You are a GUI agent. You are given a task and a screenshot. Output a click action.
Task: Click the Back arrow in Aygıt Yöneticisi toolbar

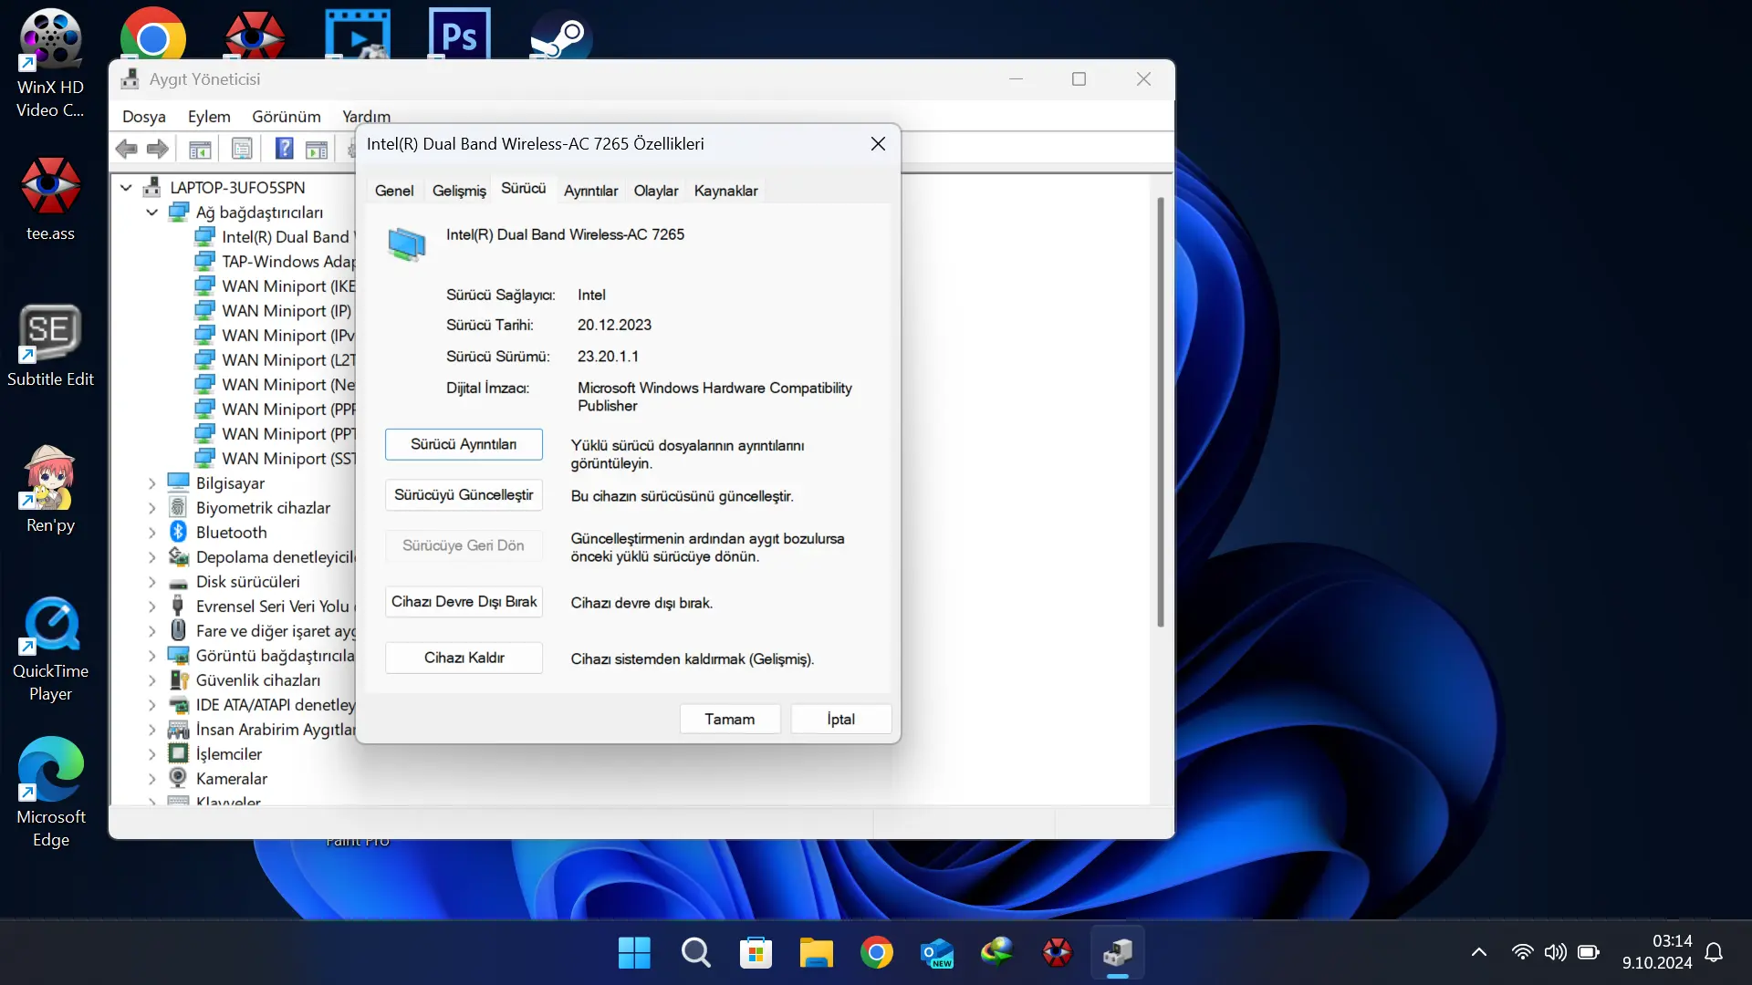point(127,149)
